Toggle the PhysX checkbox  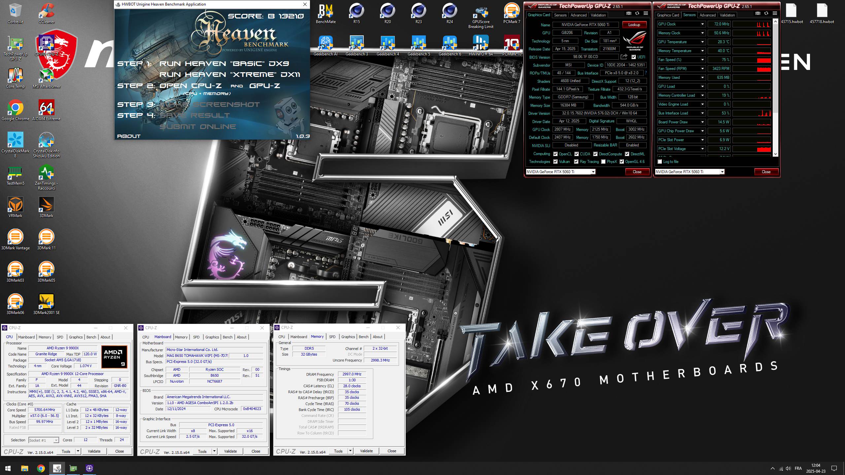(x=603, y=162)
